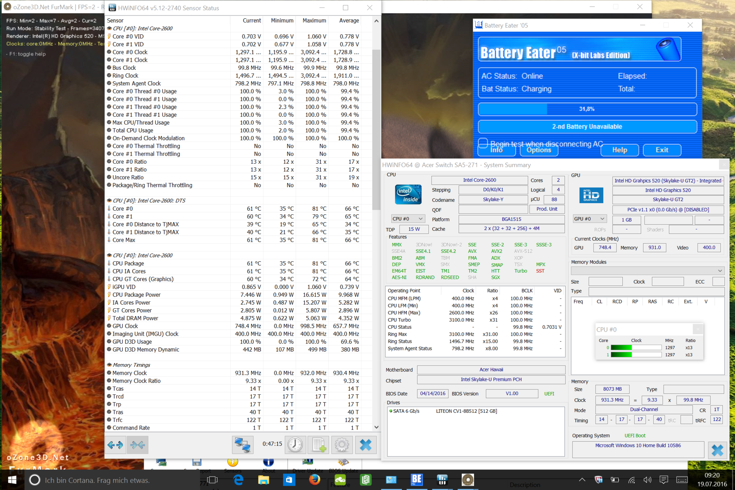Screen dimensions: 735x490
Task: Click the blue X icon in sensor toolbar
Action: click(x=365, y=445)
